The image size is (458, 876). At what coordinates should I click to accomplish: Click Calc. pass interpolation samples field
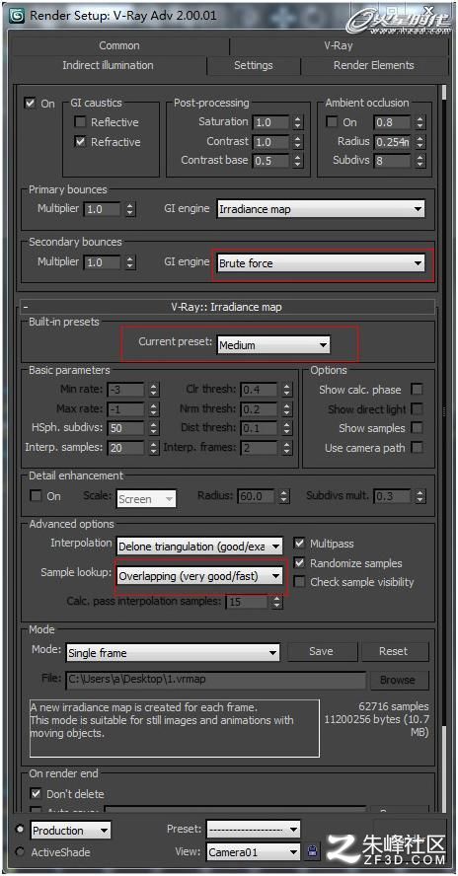click(x=247, y=602)
